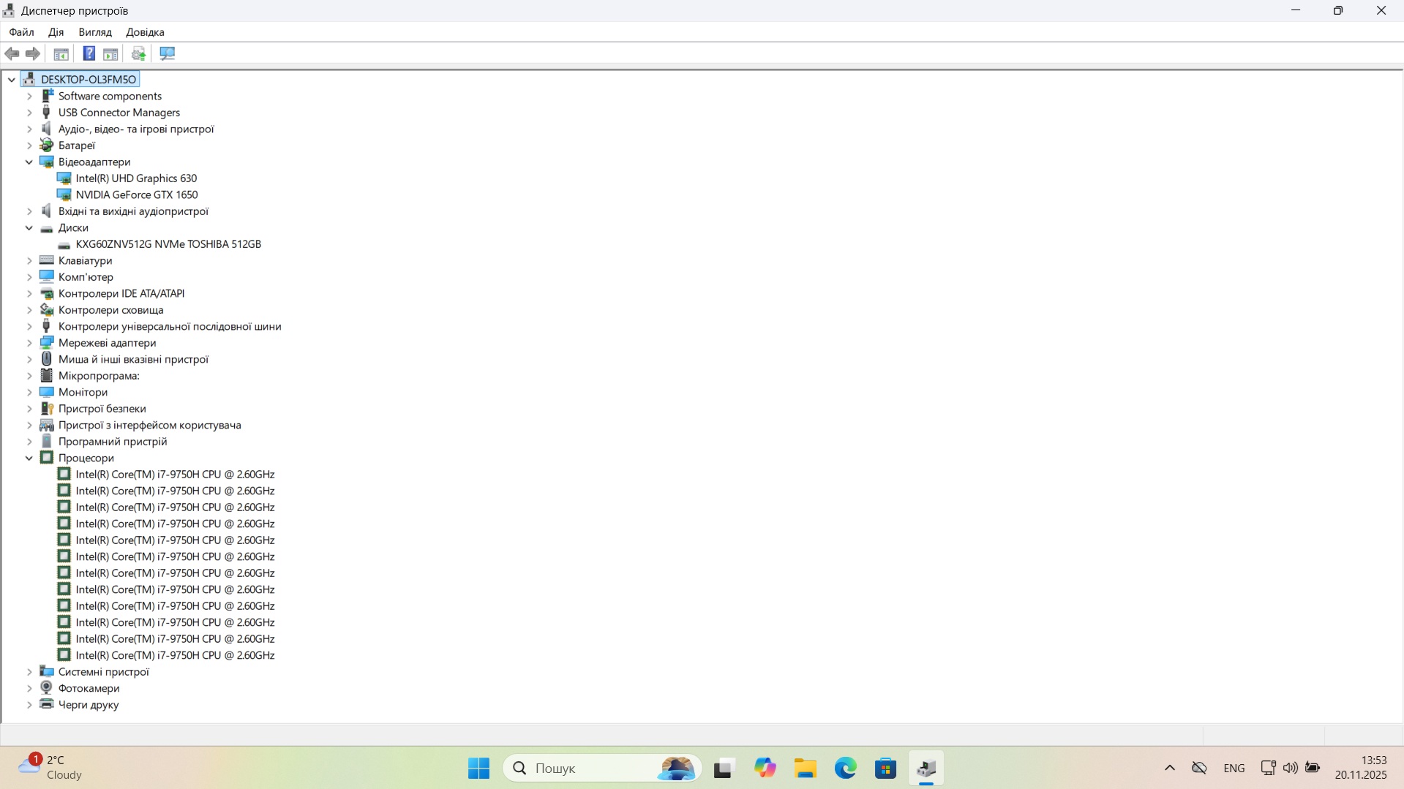Select NVIDIA GeForce GTX 1650 device
The width and height of the screenshot is (1404, 789).
[137, 195]
